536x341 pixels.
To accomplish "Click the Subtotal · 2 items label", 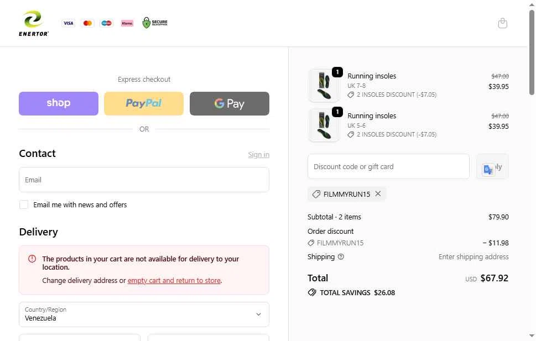I will [x=334, y=217].
